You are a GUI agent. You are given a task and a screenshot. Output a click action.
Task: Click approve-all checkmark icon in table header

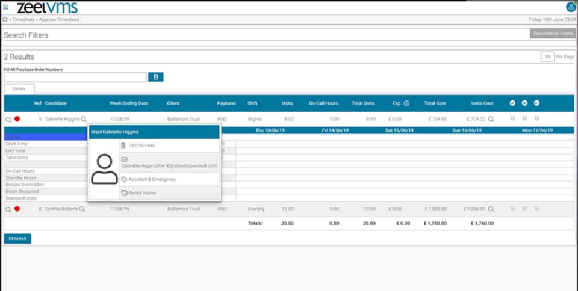(x=512, y=103)
